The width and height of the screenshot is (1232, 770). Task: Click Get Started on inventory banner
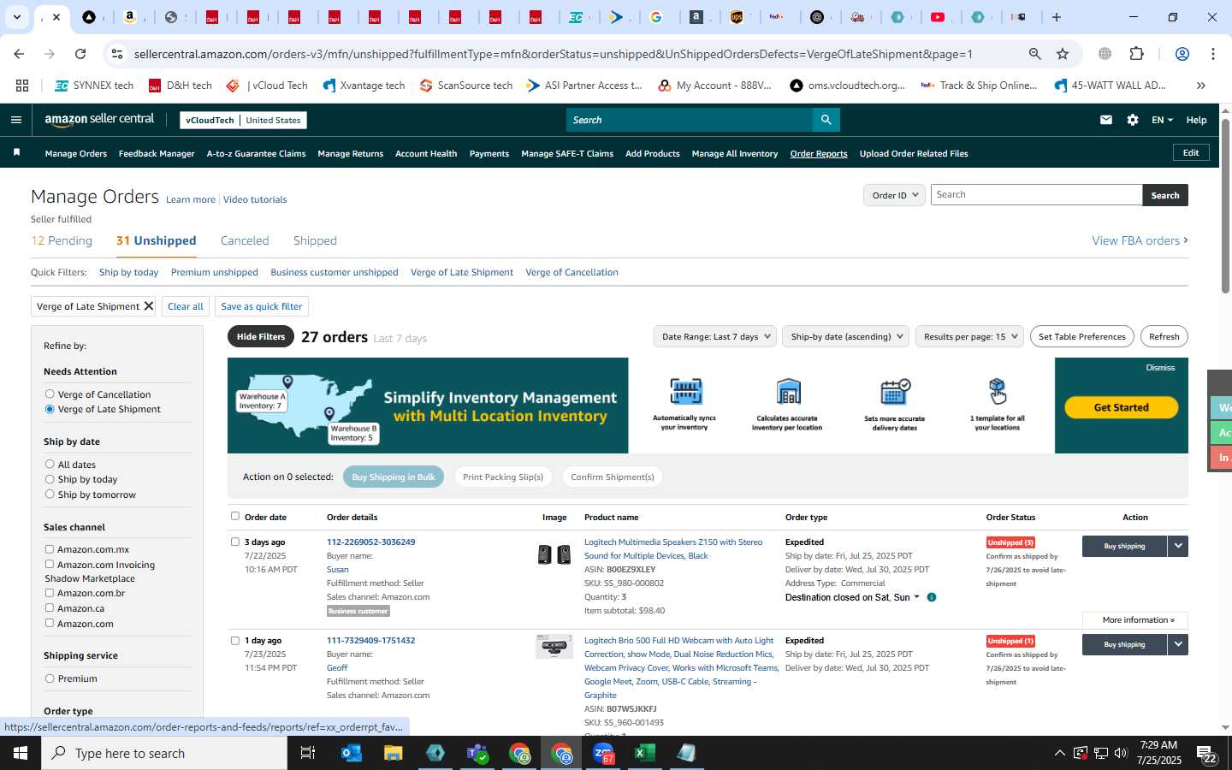point(1121,407)
